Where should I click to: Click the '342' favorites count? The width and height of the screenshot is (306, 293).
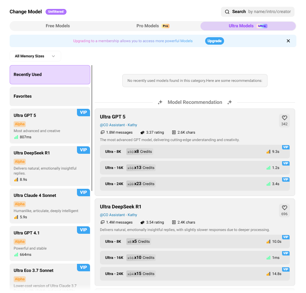[x=284, y=124]
